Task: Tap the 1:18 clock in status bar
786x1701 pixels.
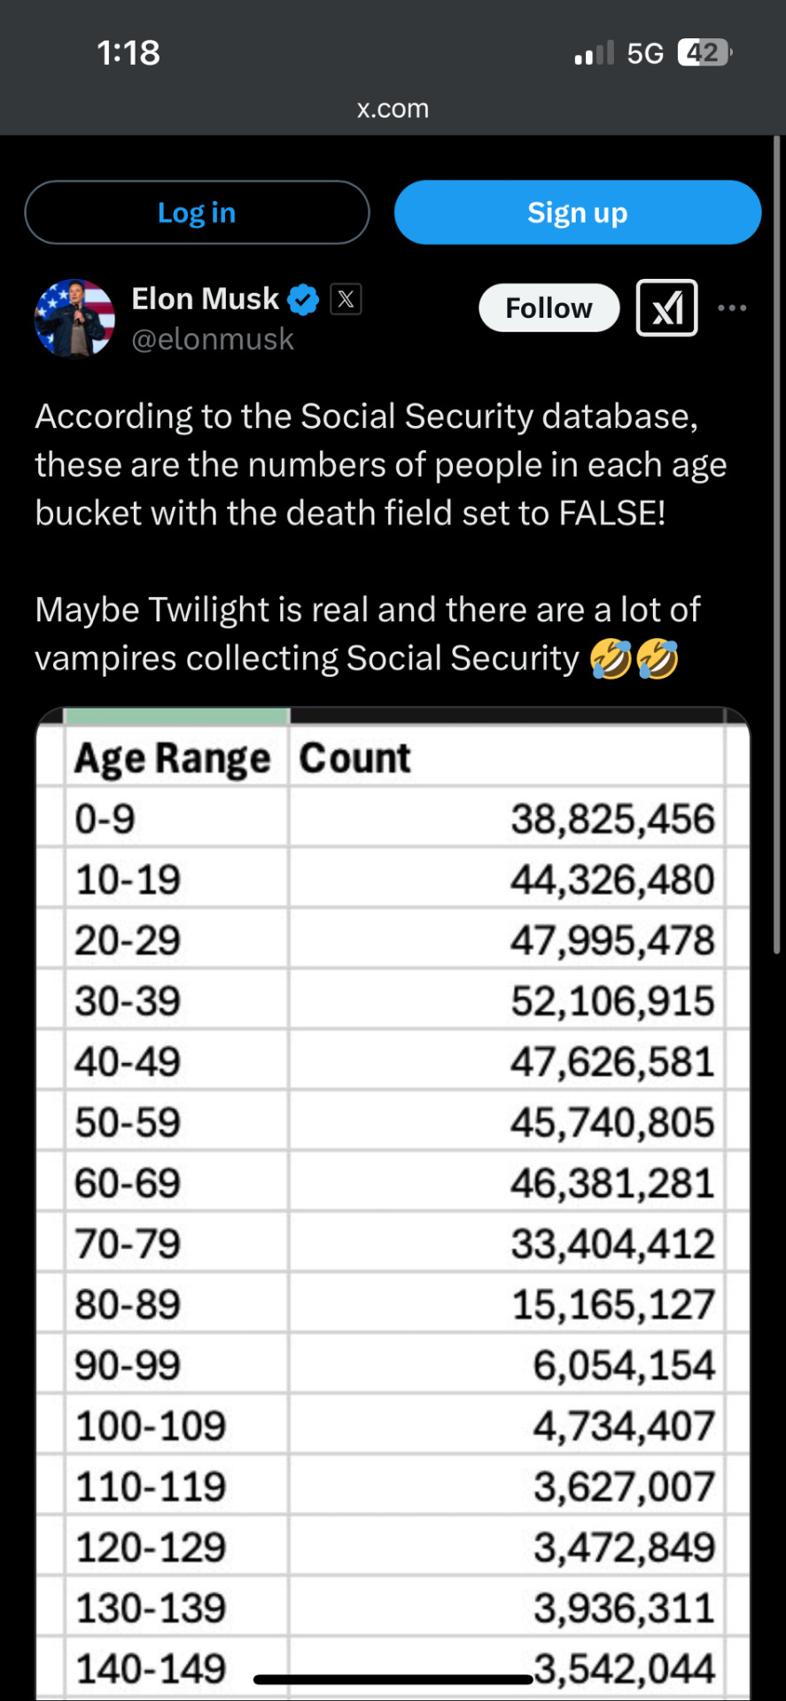Action: point(128,53)
